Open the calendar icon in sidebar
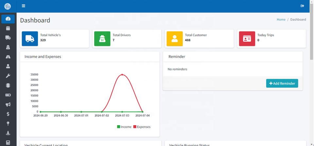 coord(8,28)
